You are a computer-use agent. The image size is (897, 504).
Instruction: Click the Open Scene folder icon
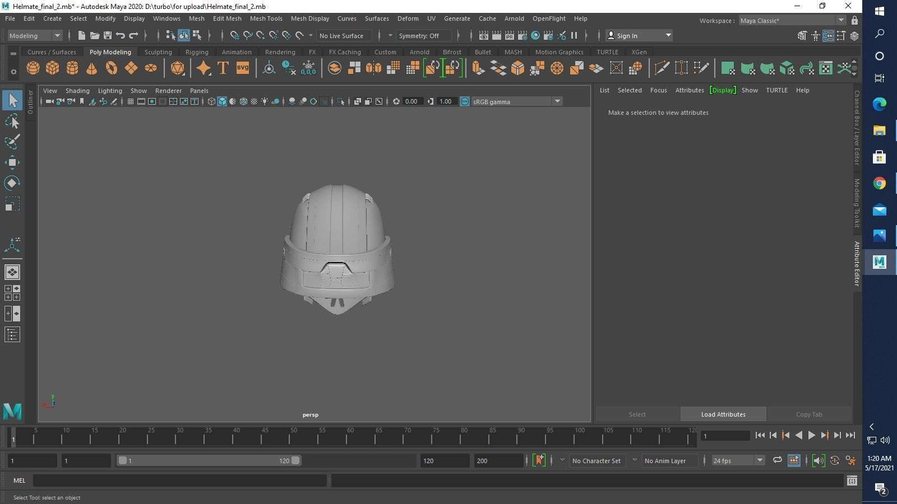tap(94, 35)
